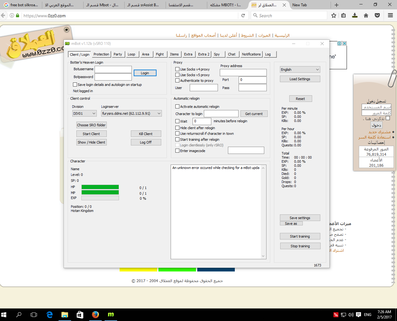This screenshot has height=321, width=397.
Task: Open a new tab with plus icon
Action: [337, 5]
